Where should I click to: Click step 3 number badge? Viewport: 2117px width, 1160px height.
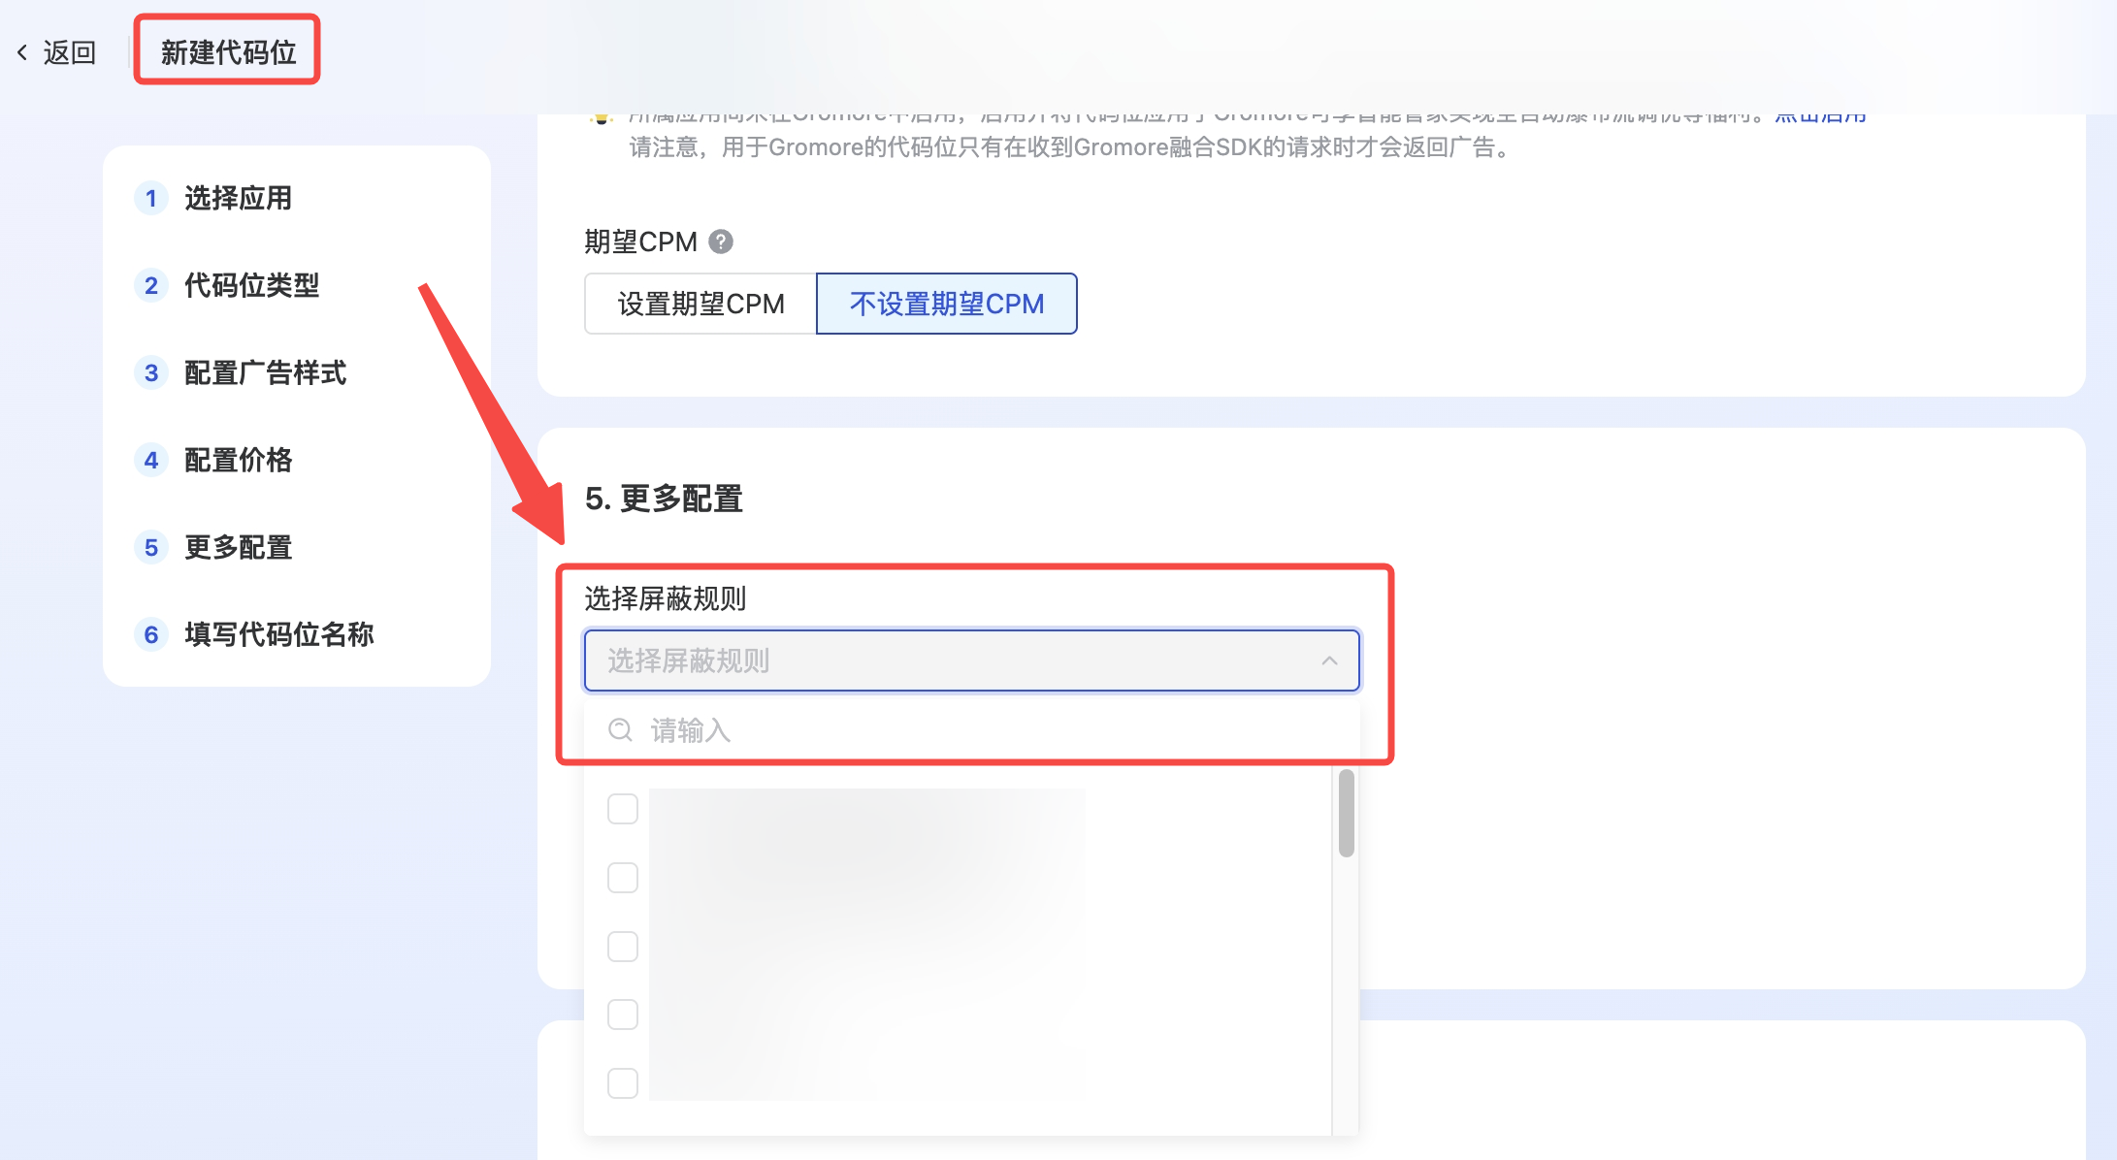point(151,372)
